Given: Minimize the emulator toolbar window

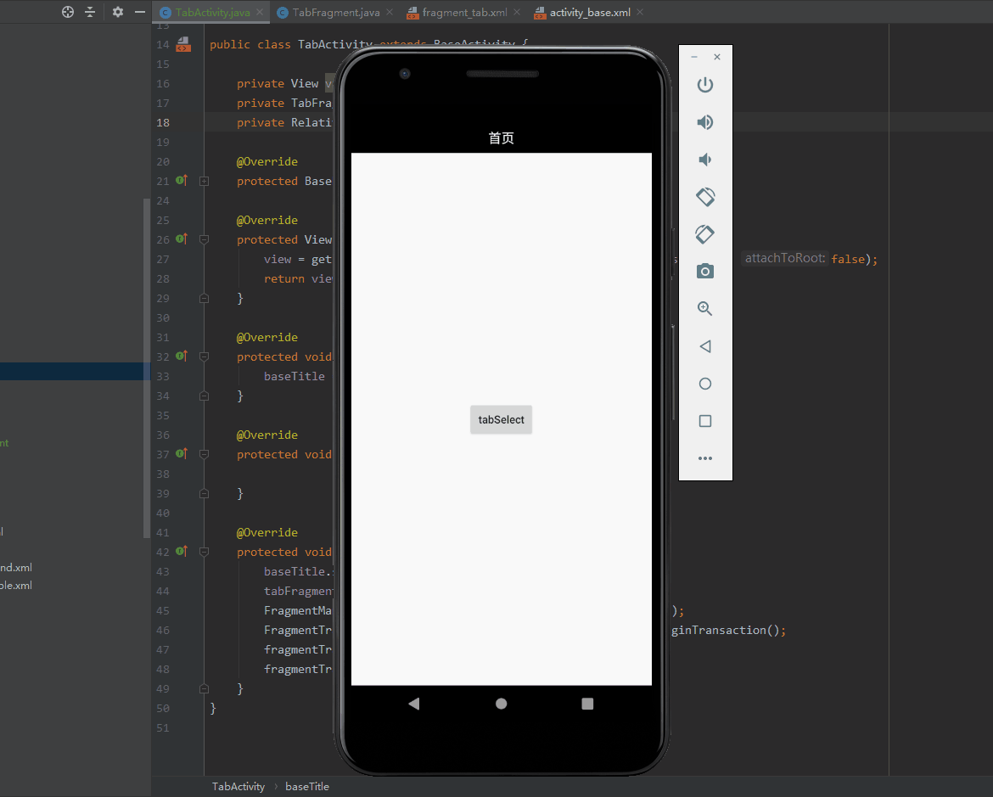Looking at the screenshot, I should point(694,57).
